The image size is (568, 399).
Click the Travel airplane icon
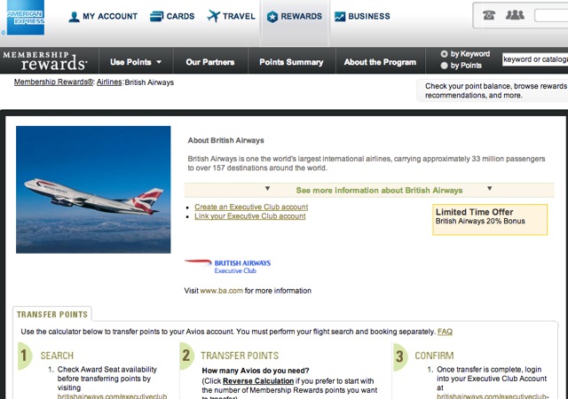pos(213,16)
